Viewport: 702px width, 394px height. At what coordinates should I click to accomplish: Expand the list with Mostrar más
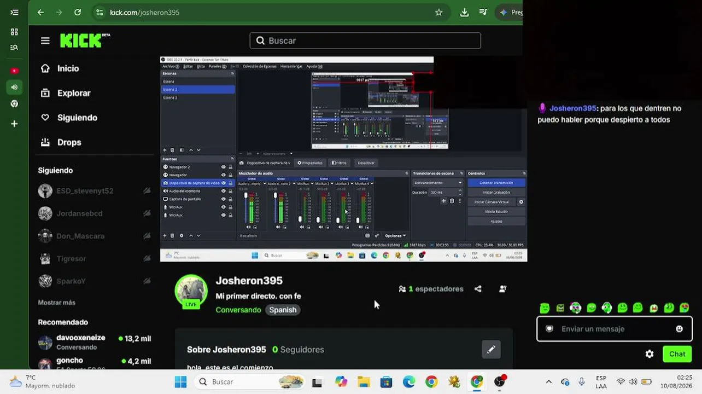pos(57,303)
